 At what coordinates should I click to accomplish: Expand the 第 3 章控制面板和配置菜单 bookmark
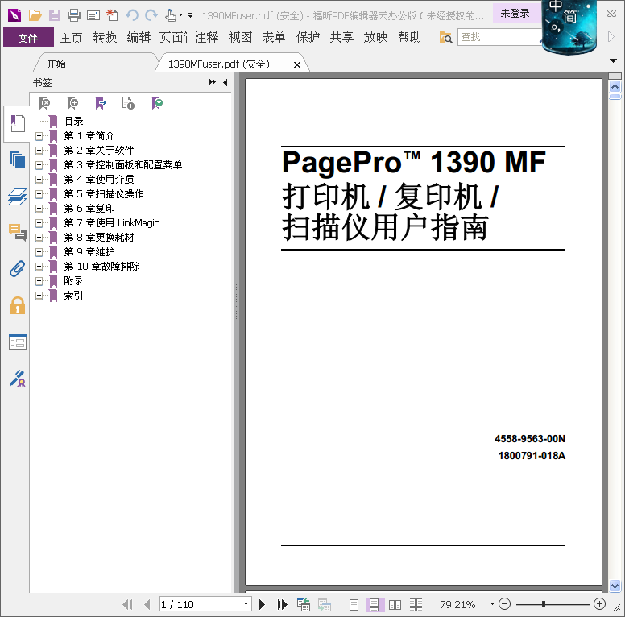[x=39, y=164]
